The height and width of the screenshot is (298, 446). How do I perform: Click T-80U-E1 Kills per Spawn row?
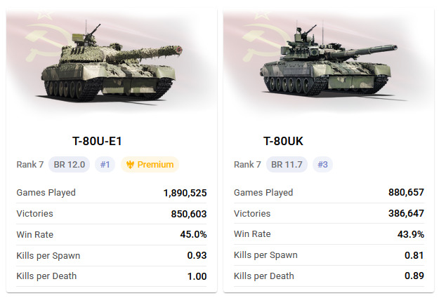click(x=112, y=255)
